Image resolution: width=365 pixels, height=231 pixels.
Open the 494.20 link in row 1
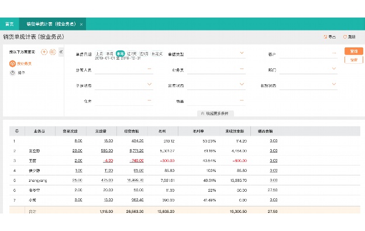[137, 141]
